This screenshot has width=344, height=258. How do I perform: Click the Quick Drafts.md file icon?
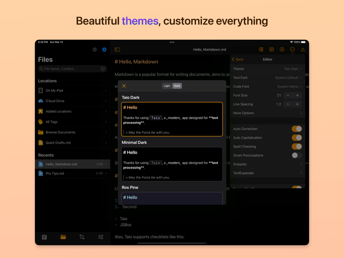[x=41, y=143]
